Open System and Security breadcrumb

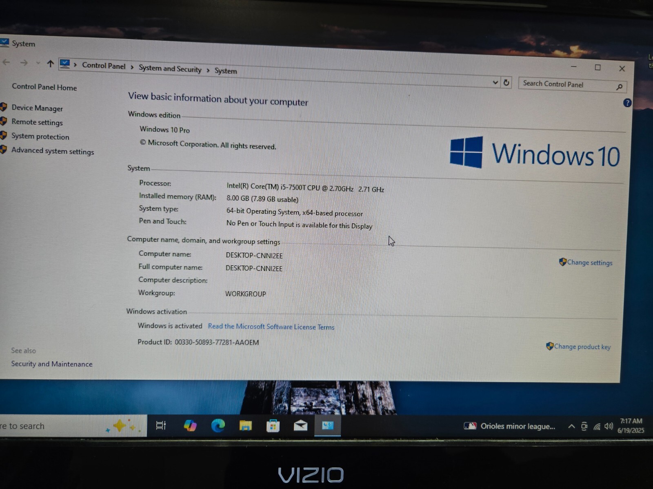[x=170, y=68]
